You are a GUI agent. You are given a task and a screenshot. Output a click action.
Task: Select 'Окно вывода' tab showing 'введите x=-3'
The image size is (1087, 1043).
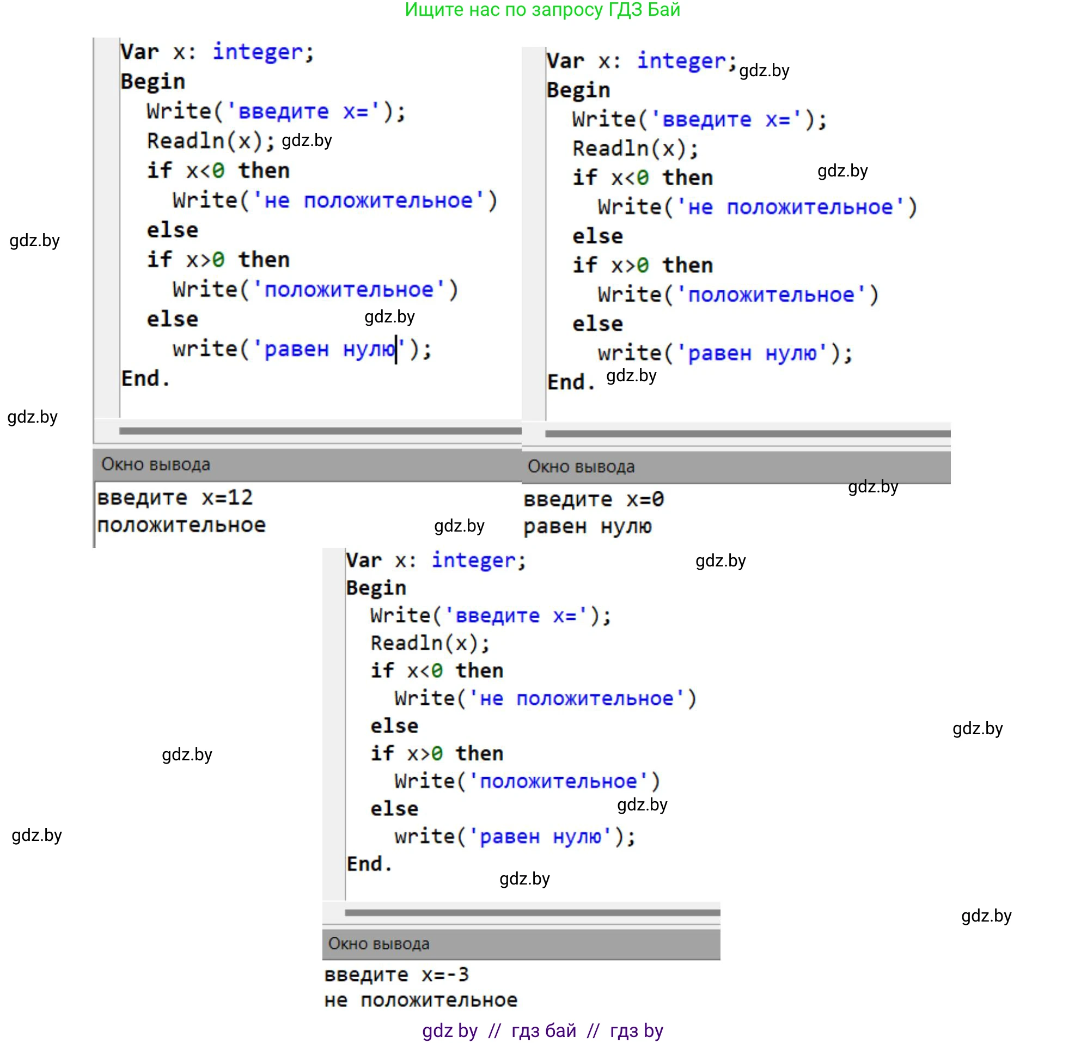coord(378,943)
